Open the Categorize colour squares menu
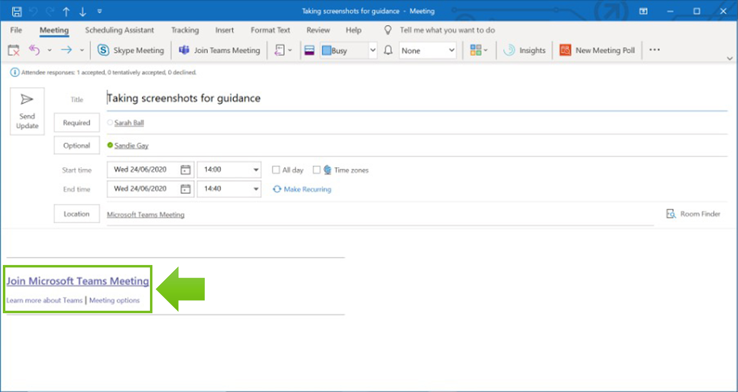Viewport: 738px width, 392px height. [x=479, y=50]
